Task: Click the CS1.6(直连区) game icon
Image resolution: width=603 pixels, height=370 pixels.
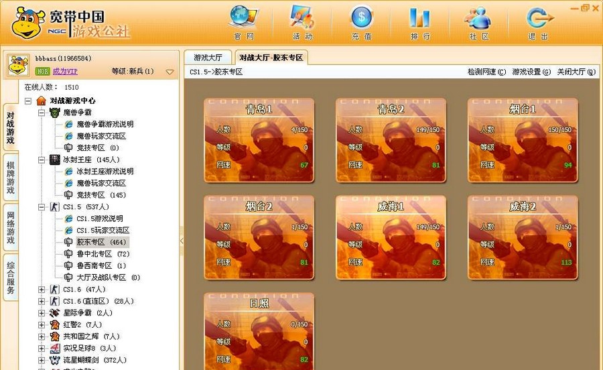Action: pyautogui.click(x=55, y=301)
